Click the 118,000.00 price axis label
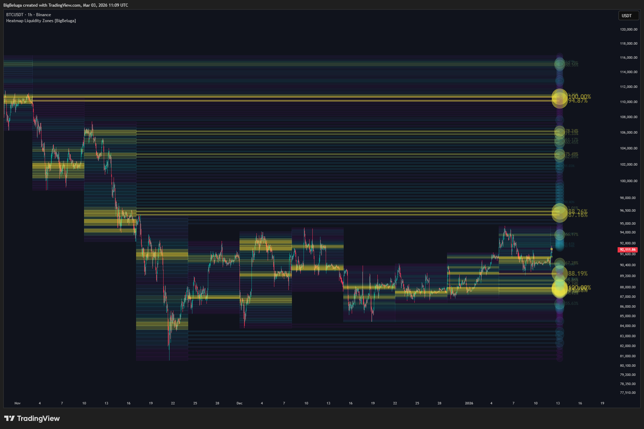 coord(629,44)
